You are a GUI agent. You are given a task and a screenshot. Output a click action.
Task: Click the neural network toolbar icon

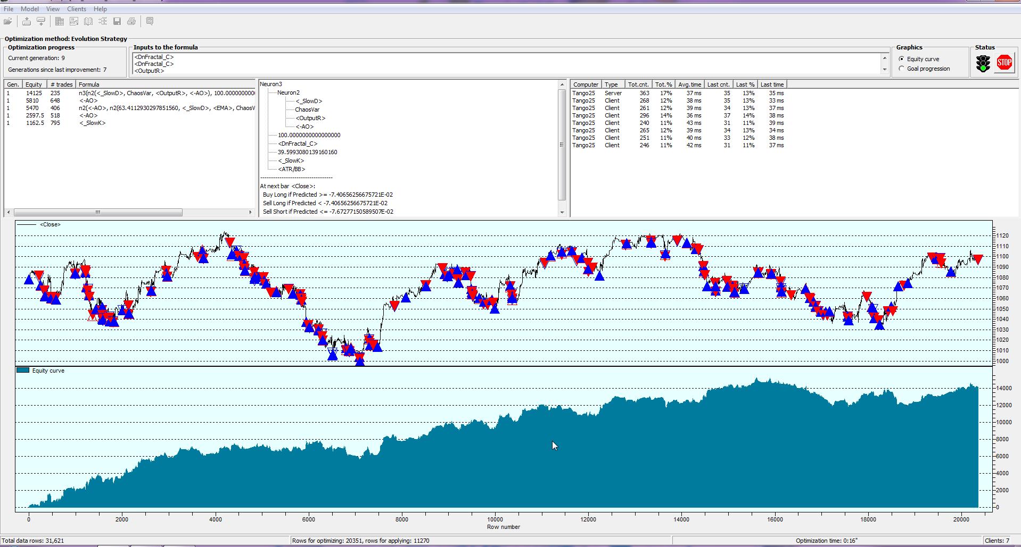[x=103, y=21]
